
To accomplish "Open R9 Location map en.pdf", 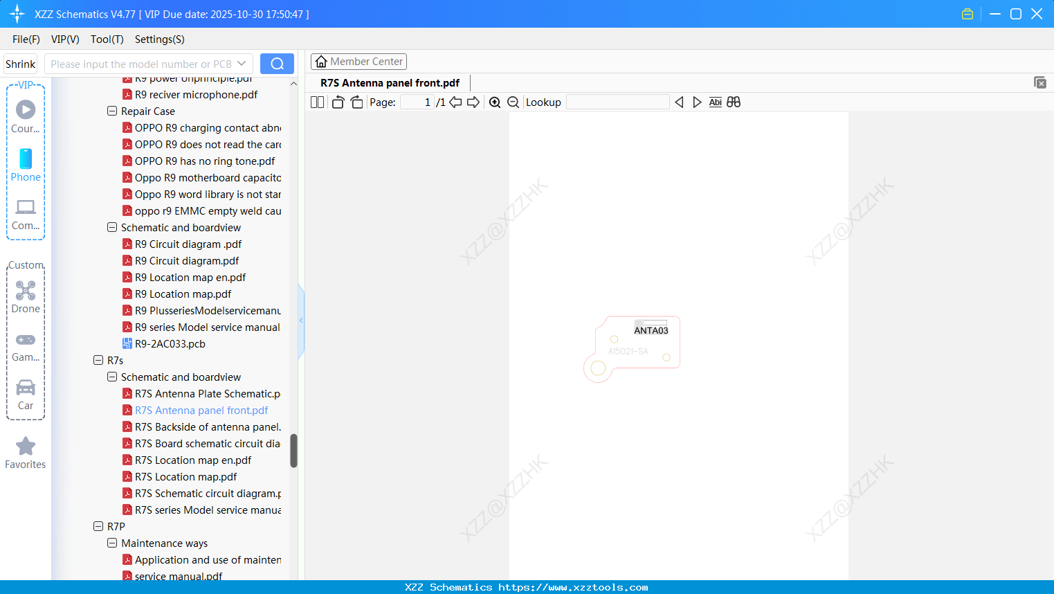I will (x=190, y=278).
